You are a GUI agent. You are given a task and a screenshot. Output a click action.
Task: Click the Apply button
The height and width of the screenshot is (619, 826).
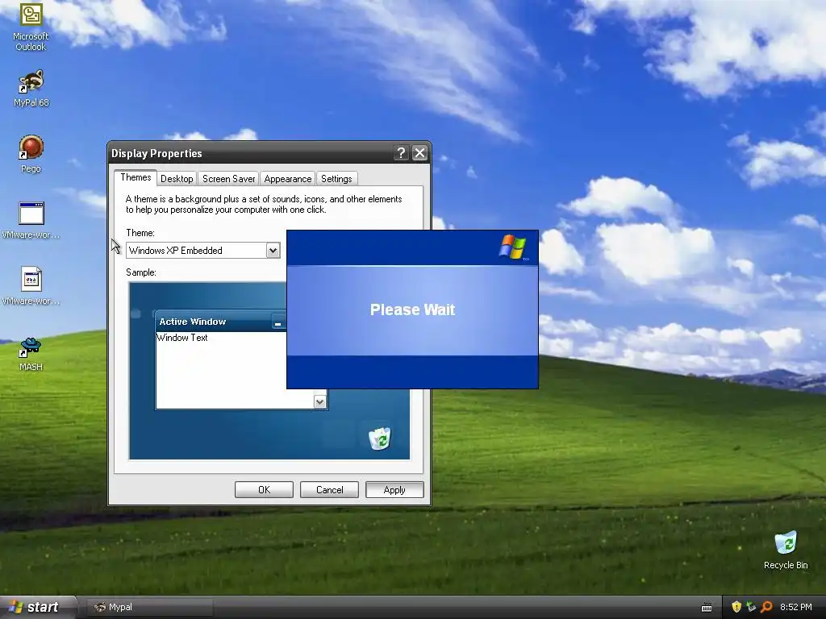tap(394, 489)
